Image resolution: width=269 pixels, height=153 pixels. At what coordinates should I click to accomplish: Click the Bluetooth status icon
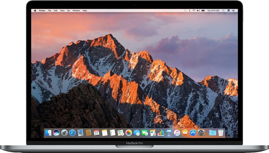190,10
